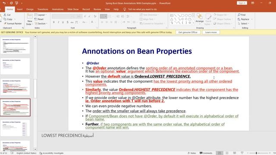276x155 pixels.
Task: Click the Cut scissors icon
Action: pos(5,15)
